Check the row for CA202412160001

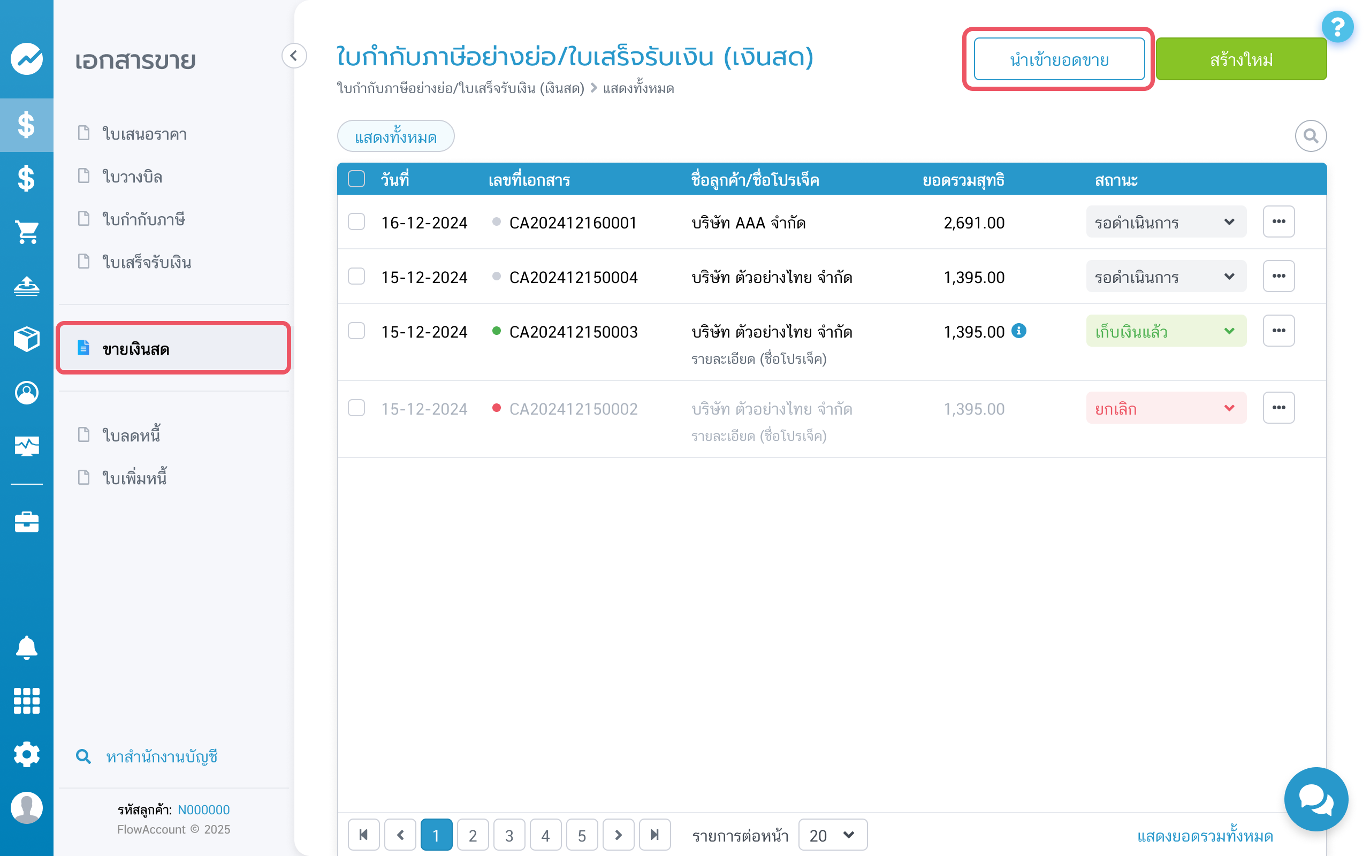[356, 222]
